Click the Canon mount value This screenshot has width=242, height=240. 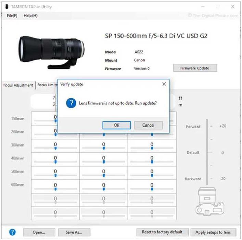(139, 60)
